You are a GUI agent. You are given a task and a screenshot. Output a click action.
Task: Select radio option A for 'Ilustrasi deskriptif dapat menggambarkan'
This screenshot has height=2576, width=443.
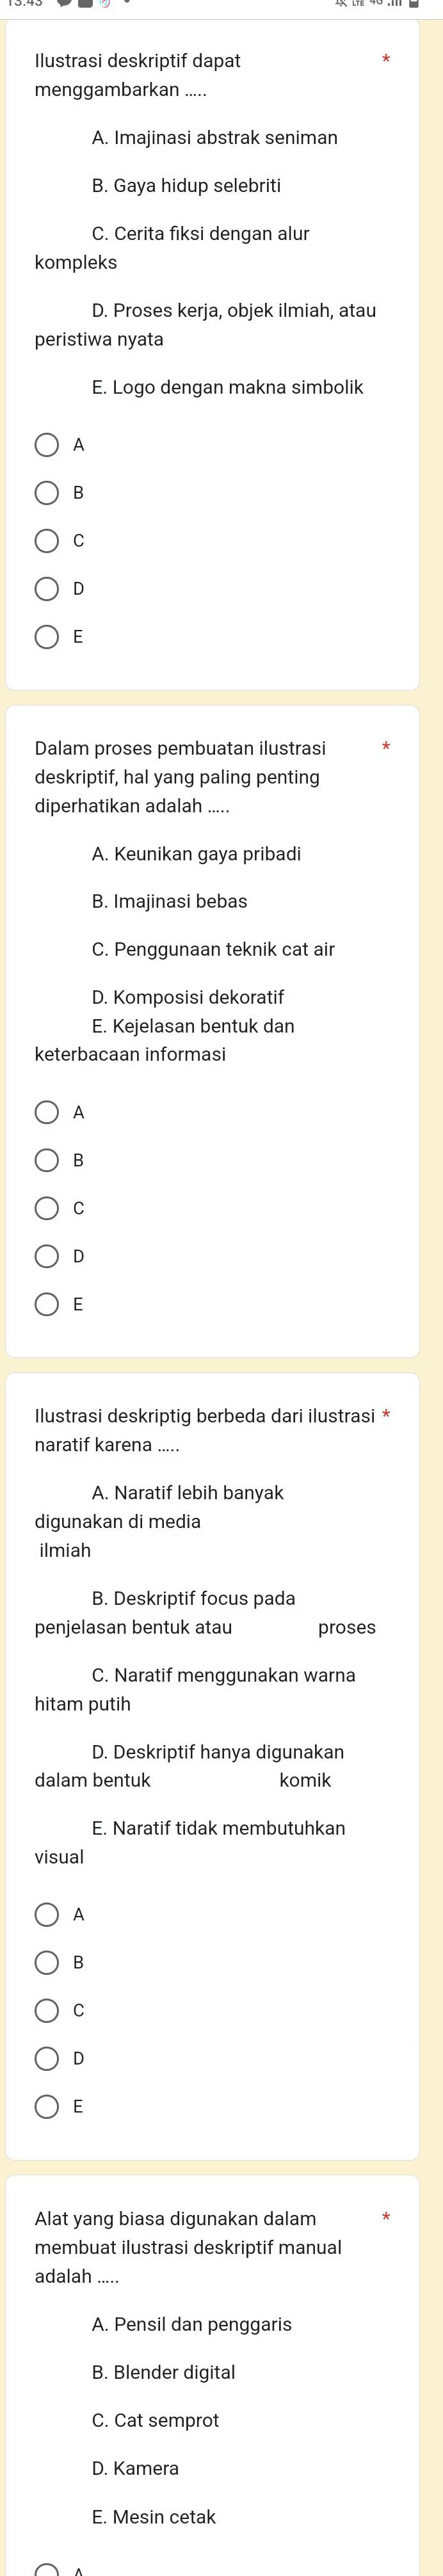coord(47,445)
